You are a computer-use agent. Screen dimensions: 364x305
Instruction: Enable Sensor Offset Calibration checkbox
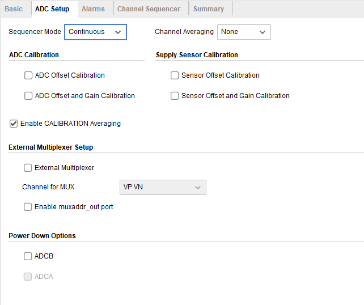[x=175, y=75]
